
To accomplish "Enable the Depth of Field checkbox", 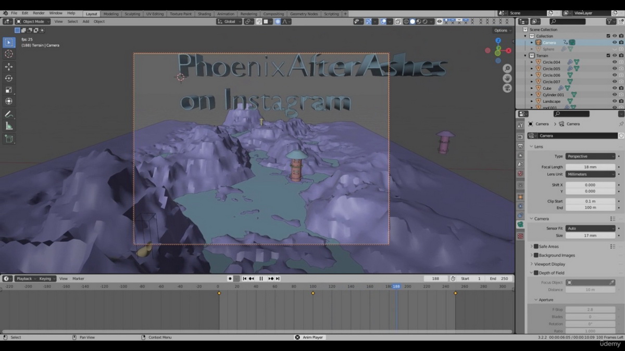I will click(536, 272).
